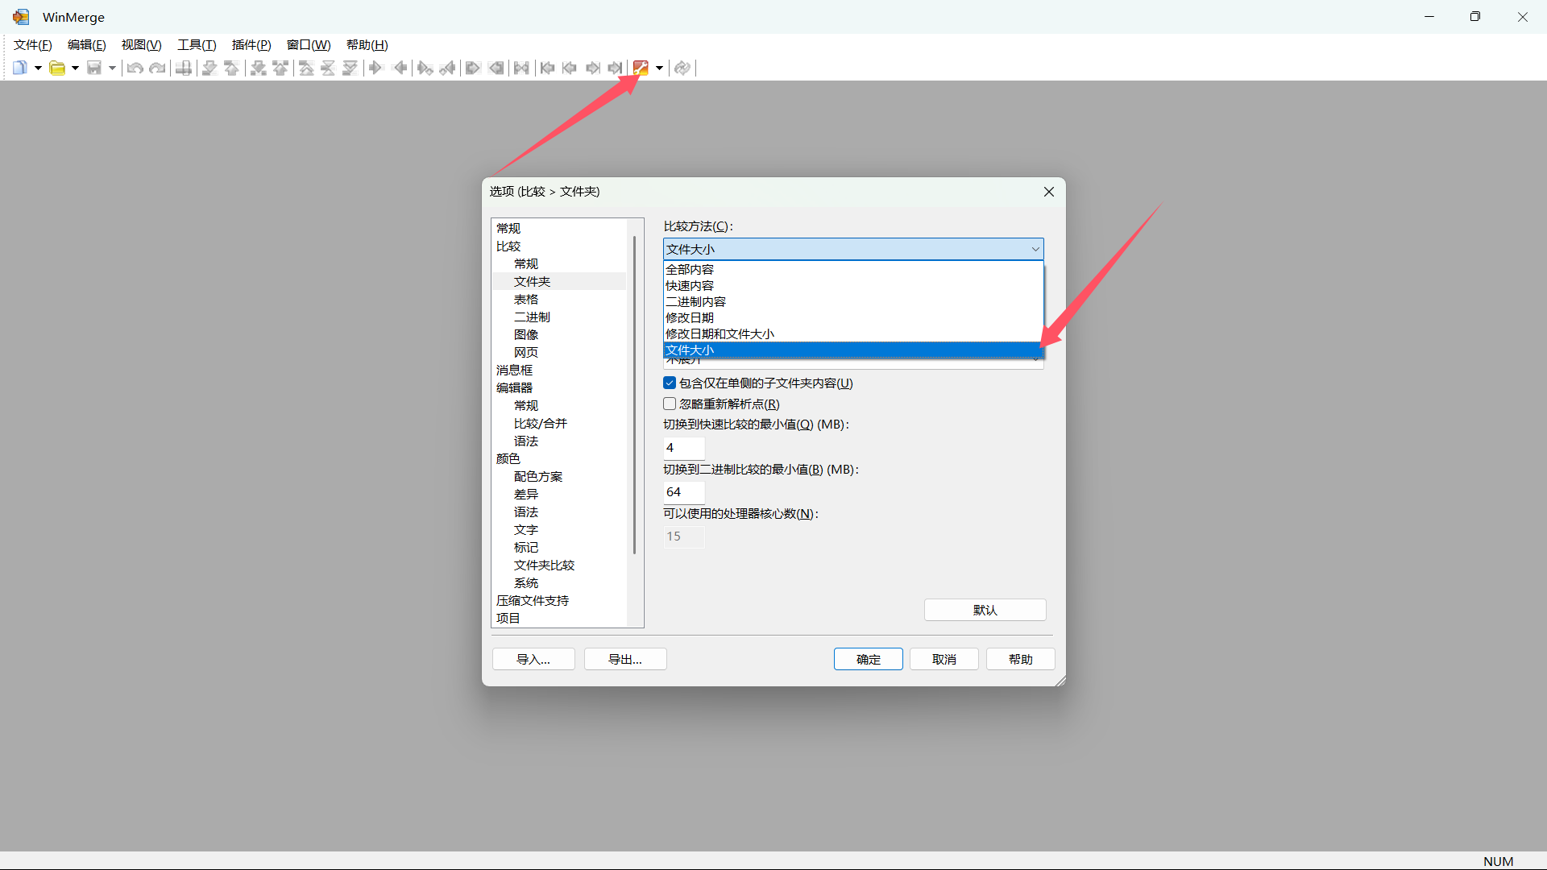Select 二进制 in options tree
Image resolution: width=1547 pixels, height=870 pixels.
[x=532, y=317]
